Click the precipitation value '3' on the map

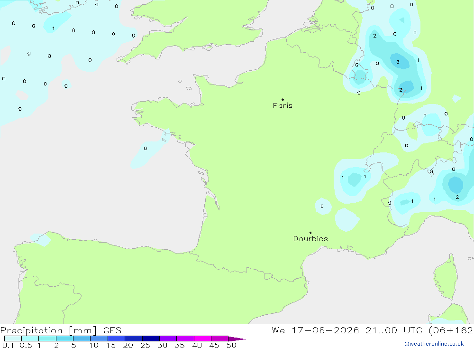pos(398,62)
